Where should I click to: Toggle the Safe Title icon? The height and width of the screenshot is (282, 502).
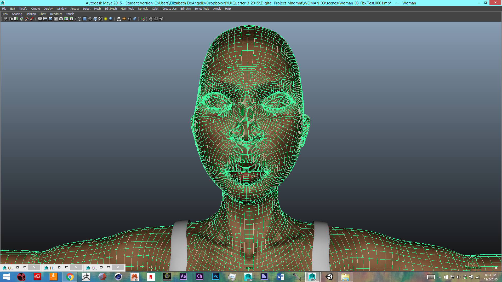71,19
